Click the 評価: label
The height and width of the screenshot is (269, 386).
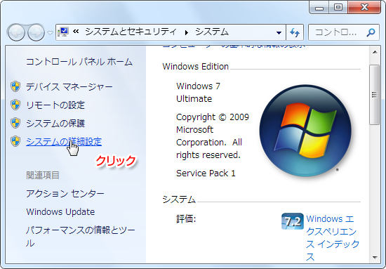(186, 218)
